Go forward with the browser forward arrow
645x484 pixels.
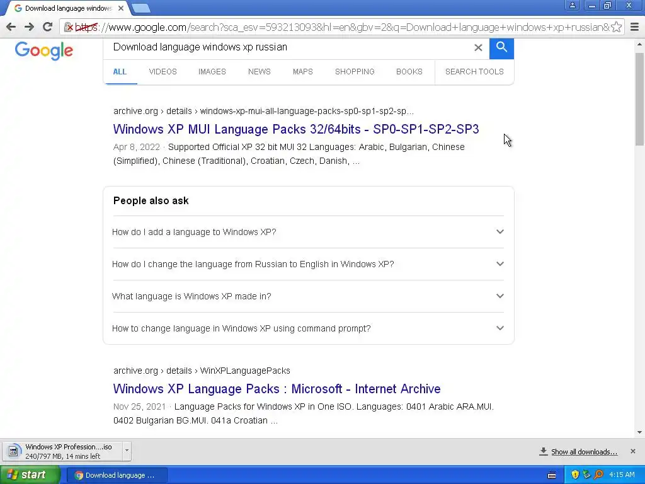[x=29, y=27]
